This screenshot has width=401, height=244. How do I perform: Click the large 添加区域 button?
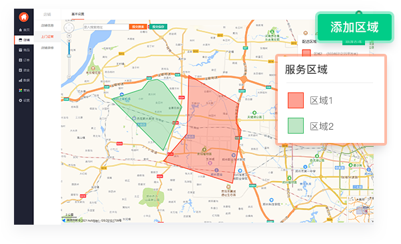click(x=354, y=27)
